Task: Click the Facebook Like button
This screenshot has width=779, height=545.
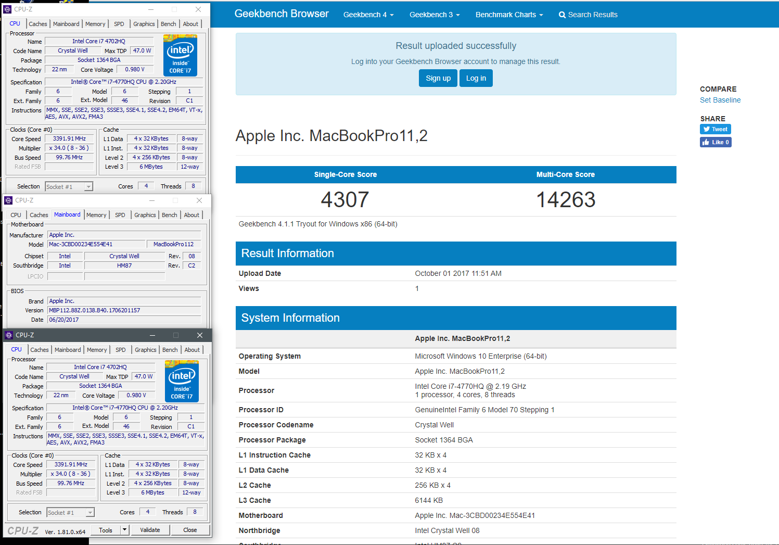Action: [x=716, y=142]
